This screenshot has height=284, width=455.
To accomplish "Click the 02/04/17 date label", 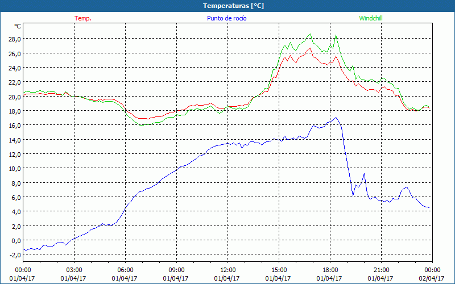I will pyautogui.click(x=432, y=278).
